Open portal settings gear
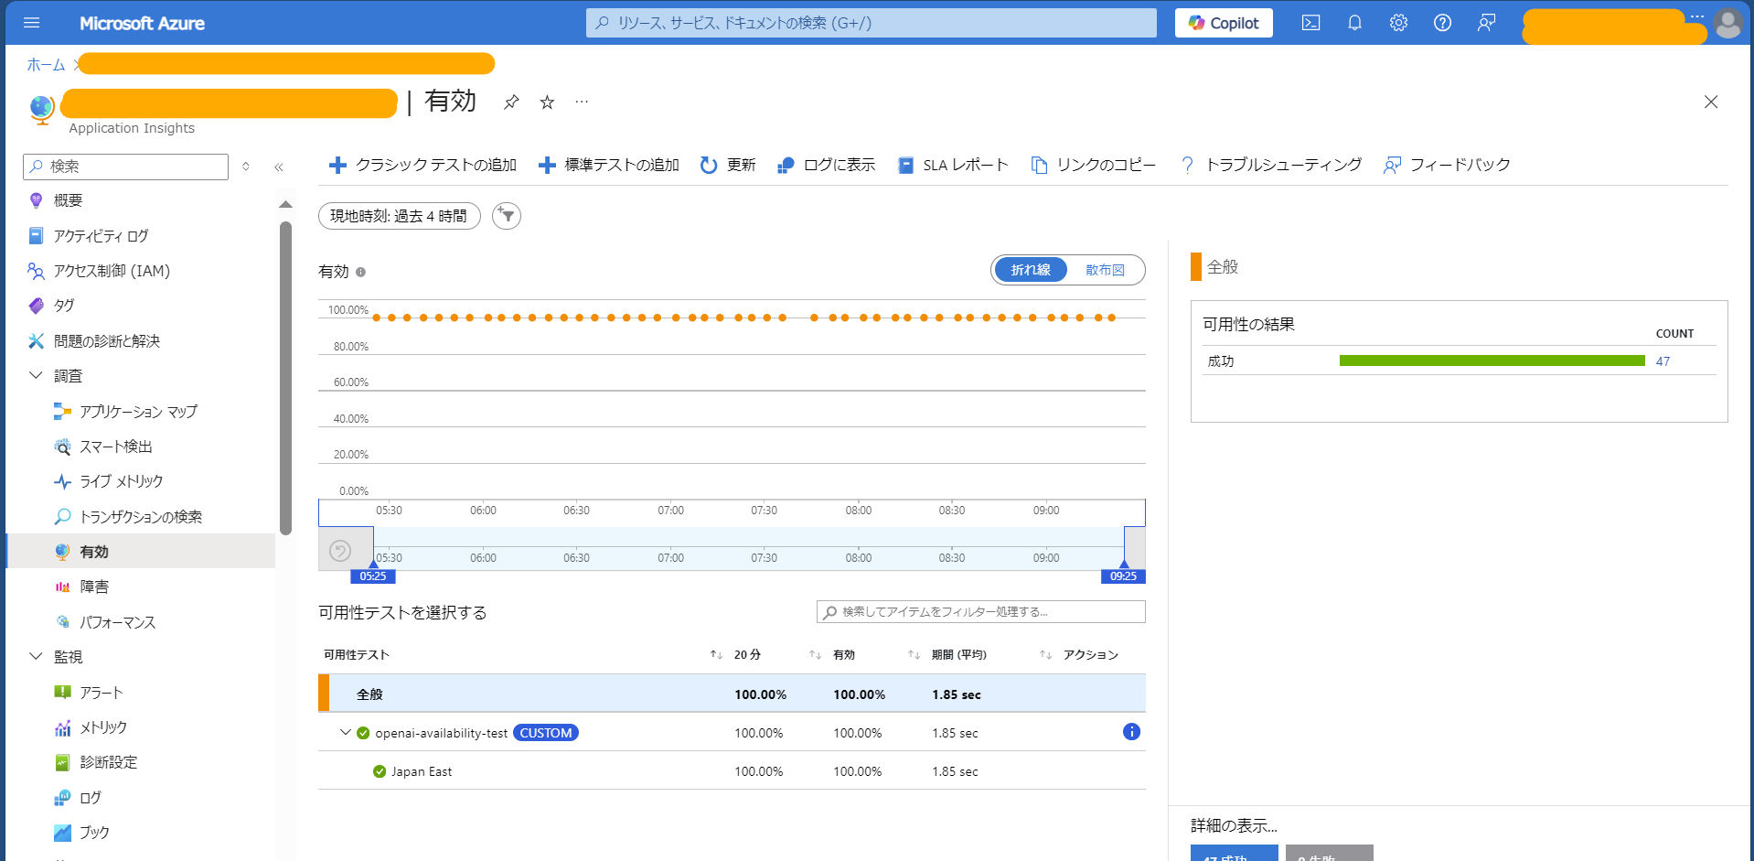The width and height of the screenshot is (1754, 861). (1398, 23)
